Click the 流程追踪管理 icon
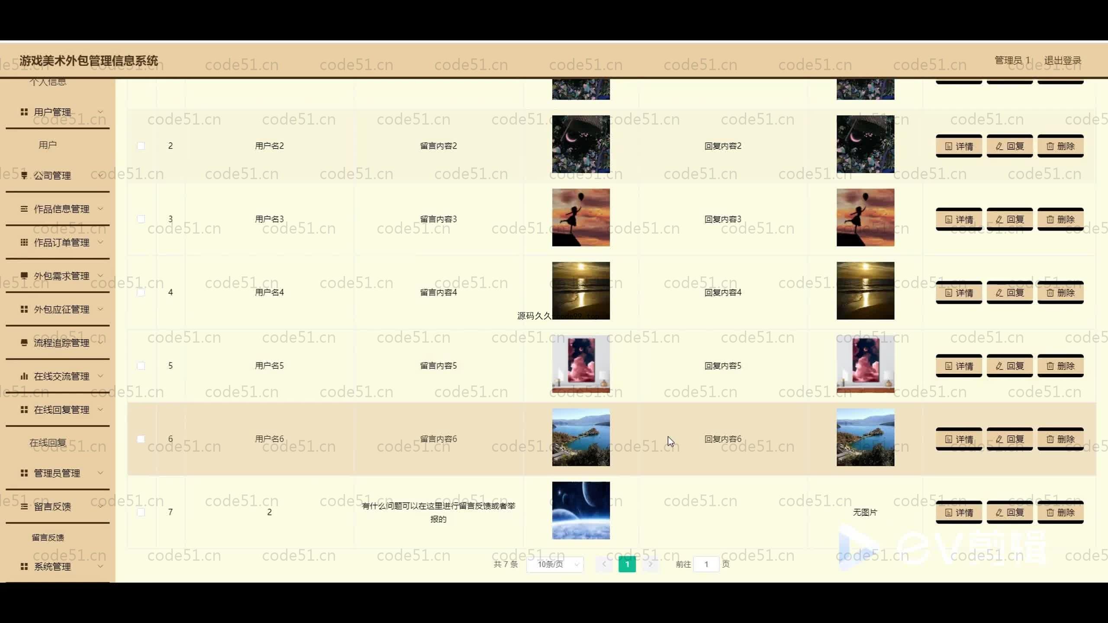This screenshot has height=623, width=1108. pos(24,343)
